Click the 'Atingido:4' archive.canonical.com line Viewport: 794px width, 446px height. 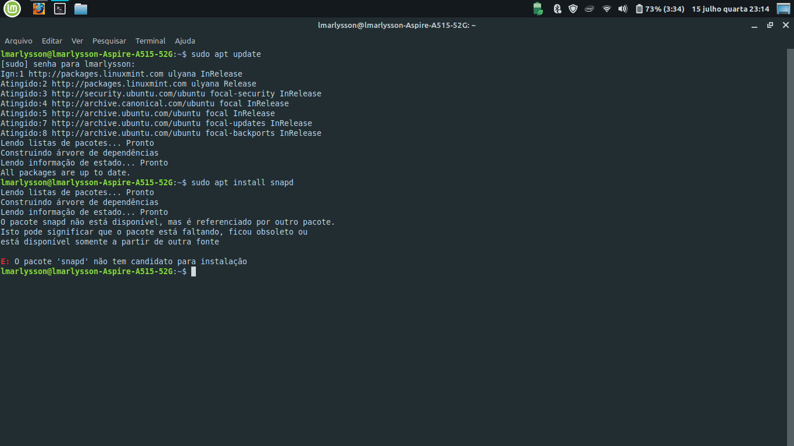145,103
